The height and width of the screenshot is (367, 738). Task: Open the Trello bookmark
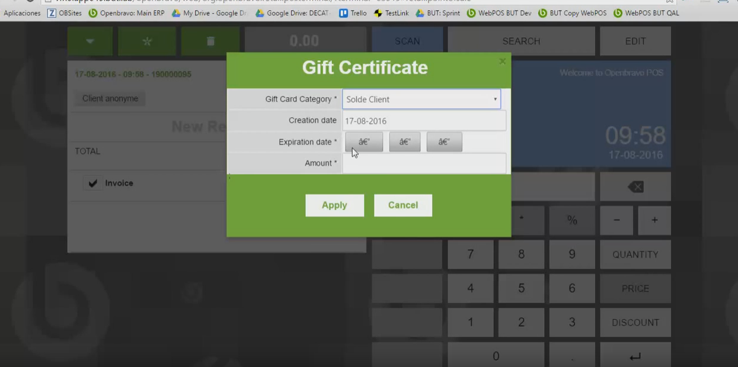[x=353, y=13]
